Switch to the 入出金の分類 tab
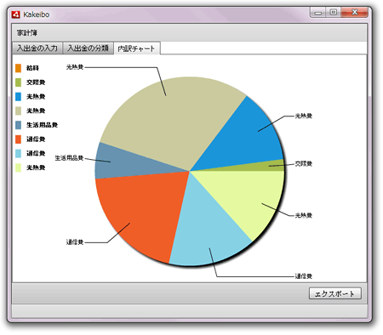 click(88, 48)
